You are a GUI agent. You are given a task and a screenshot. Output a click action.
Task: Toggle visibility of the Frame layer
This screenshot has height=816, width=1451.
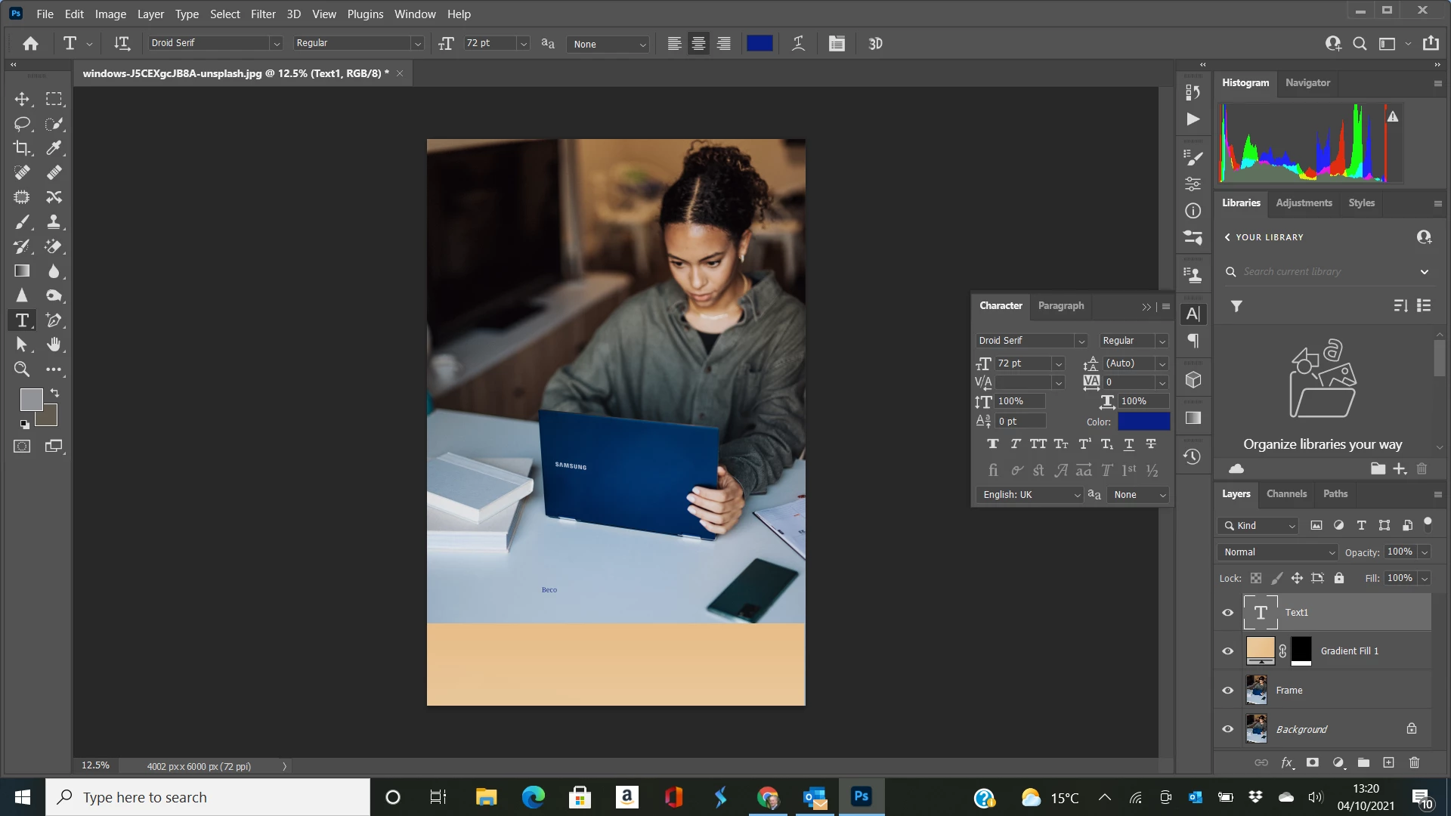pyautogui.click(x=1228, y=691)
